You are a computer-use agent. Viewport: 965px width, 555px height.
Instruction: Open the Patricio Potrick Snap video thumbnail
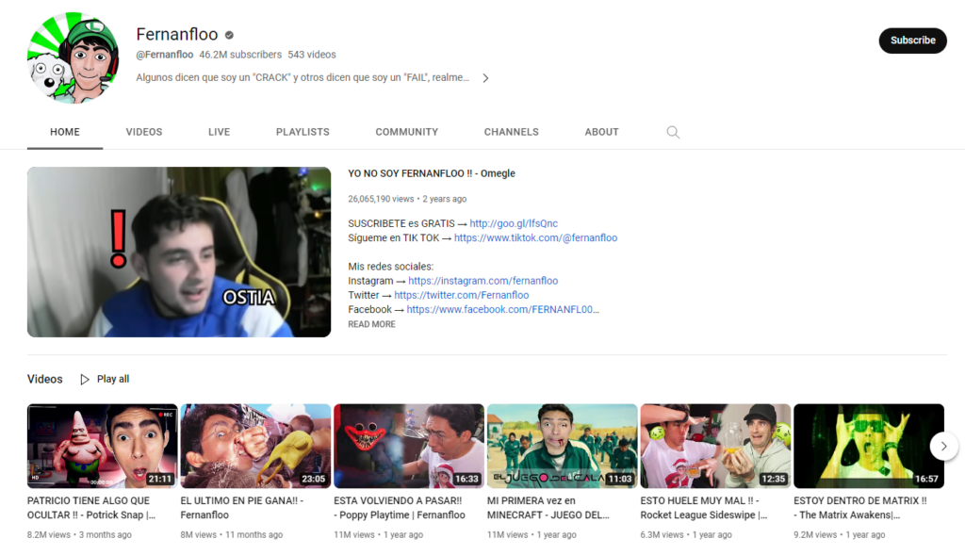click(x=102, y=446)
